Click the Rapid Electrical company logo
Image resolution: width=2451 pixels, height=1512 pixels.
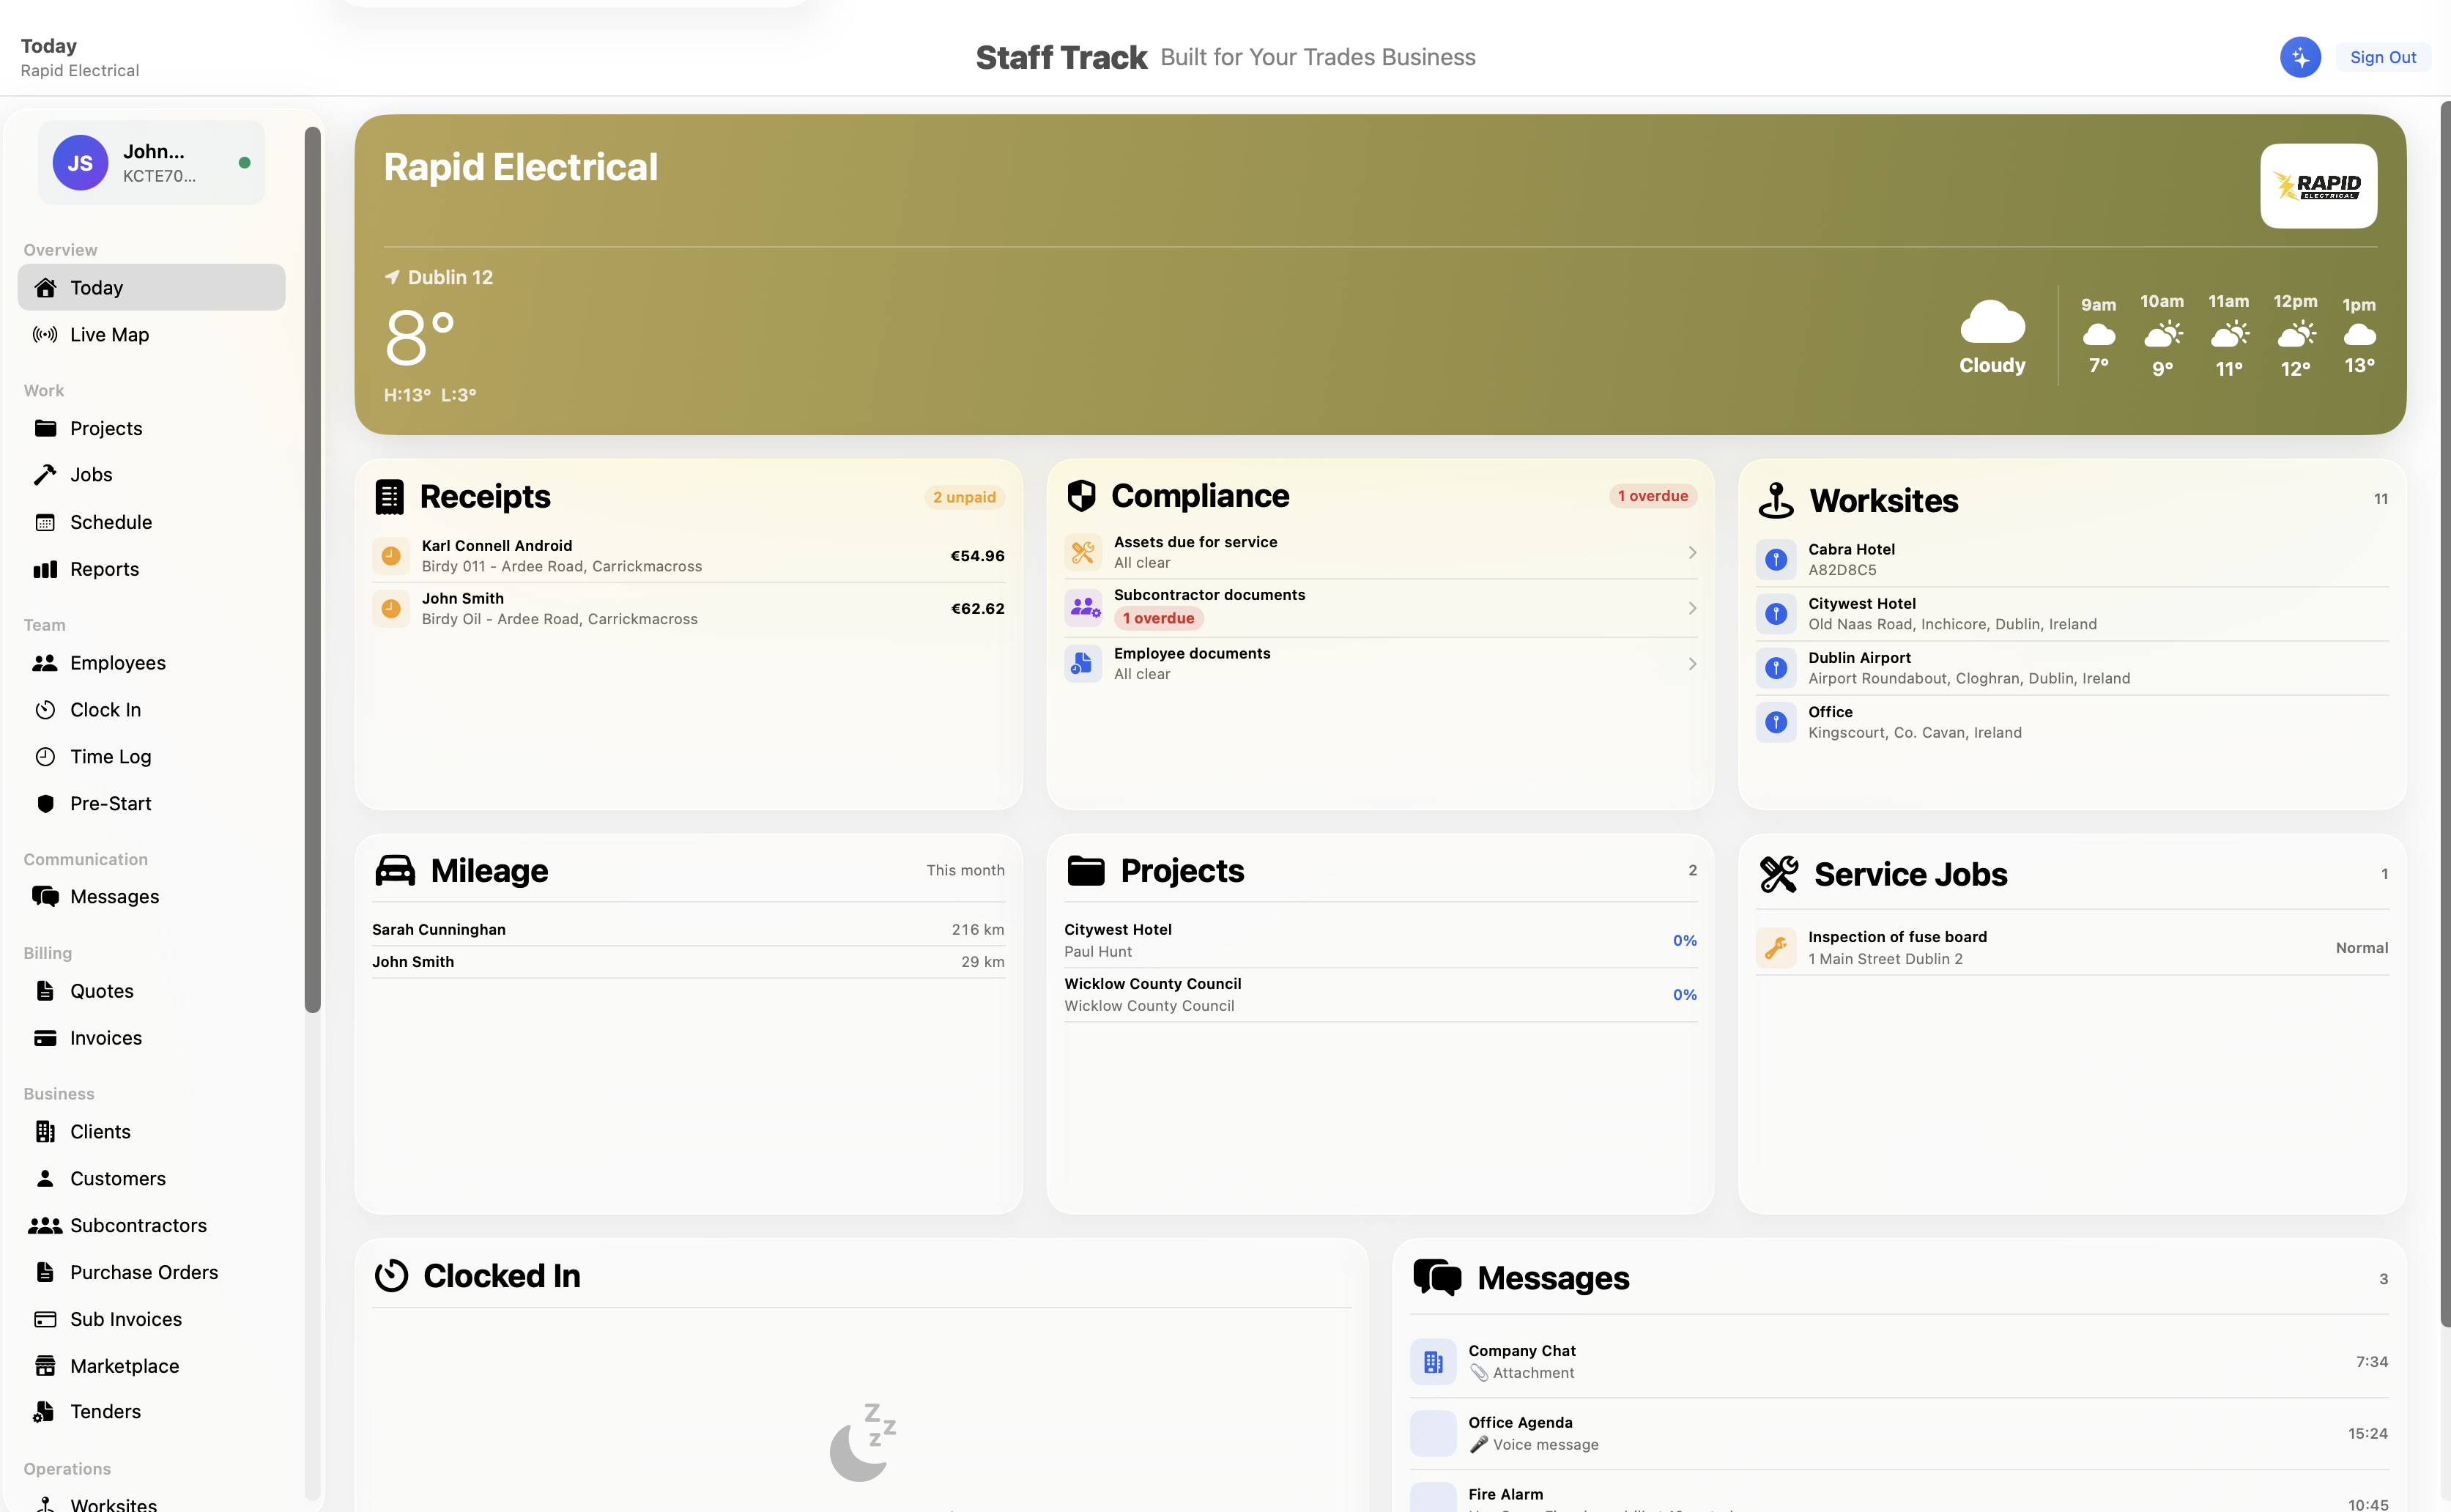(x=2318, y=186)
